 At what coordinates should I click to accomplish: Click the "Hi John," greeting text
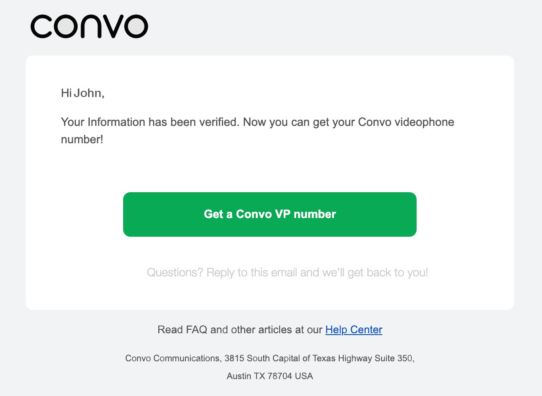[83, 93]
